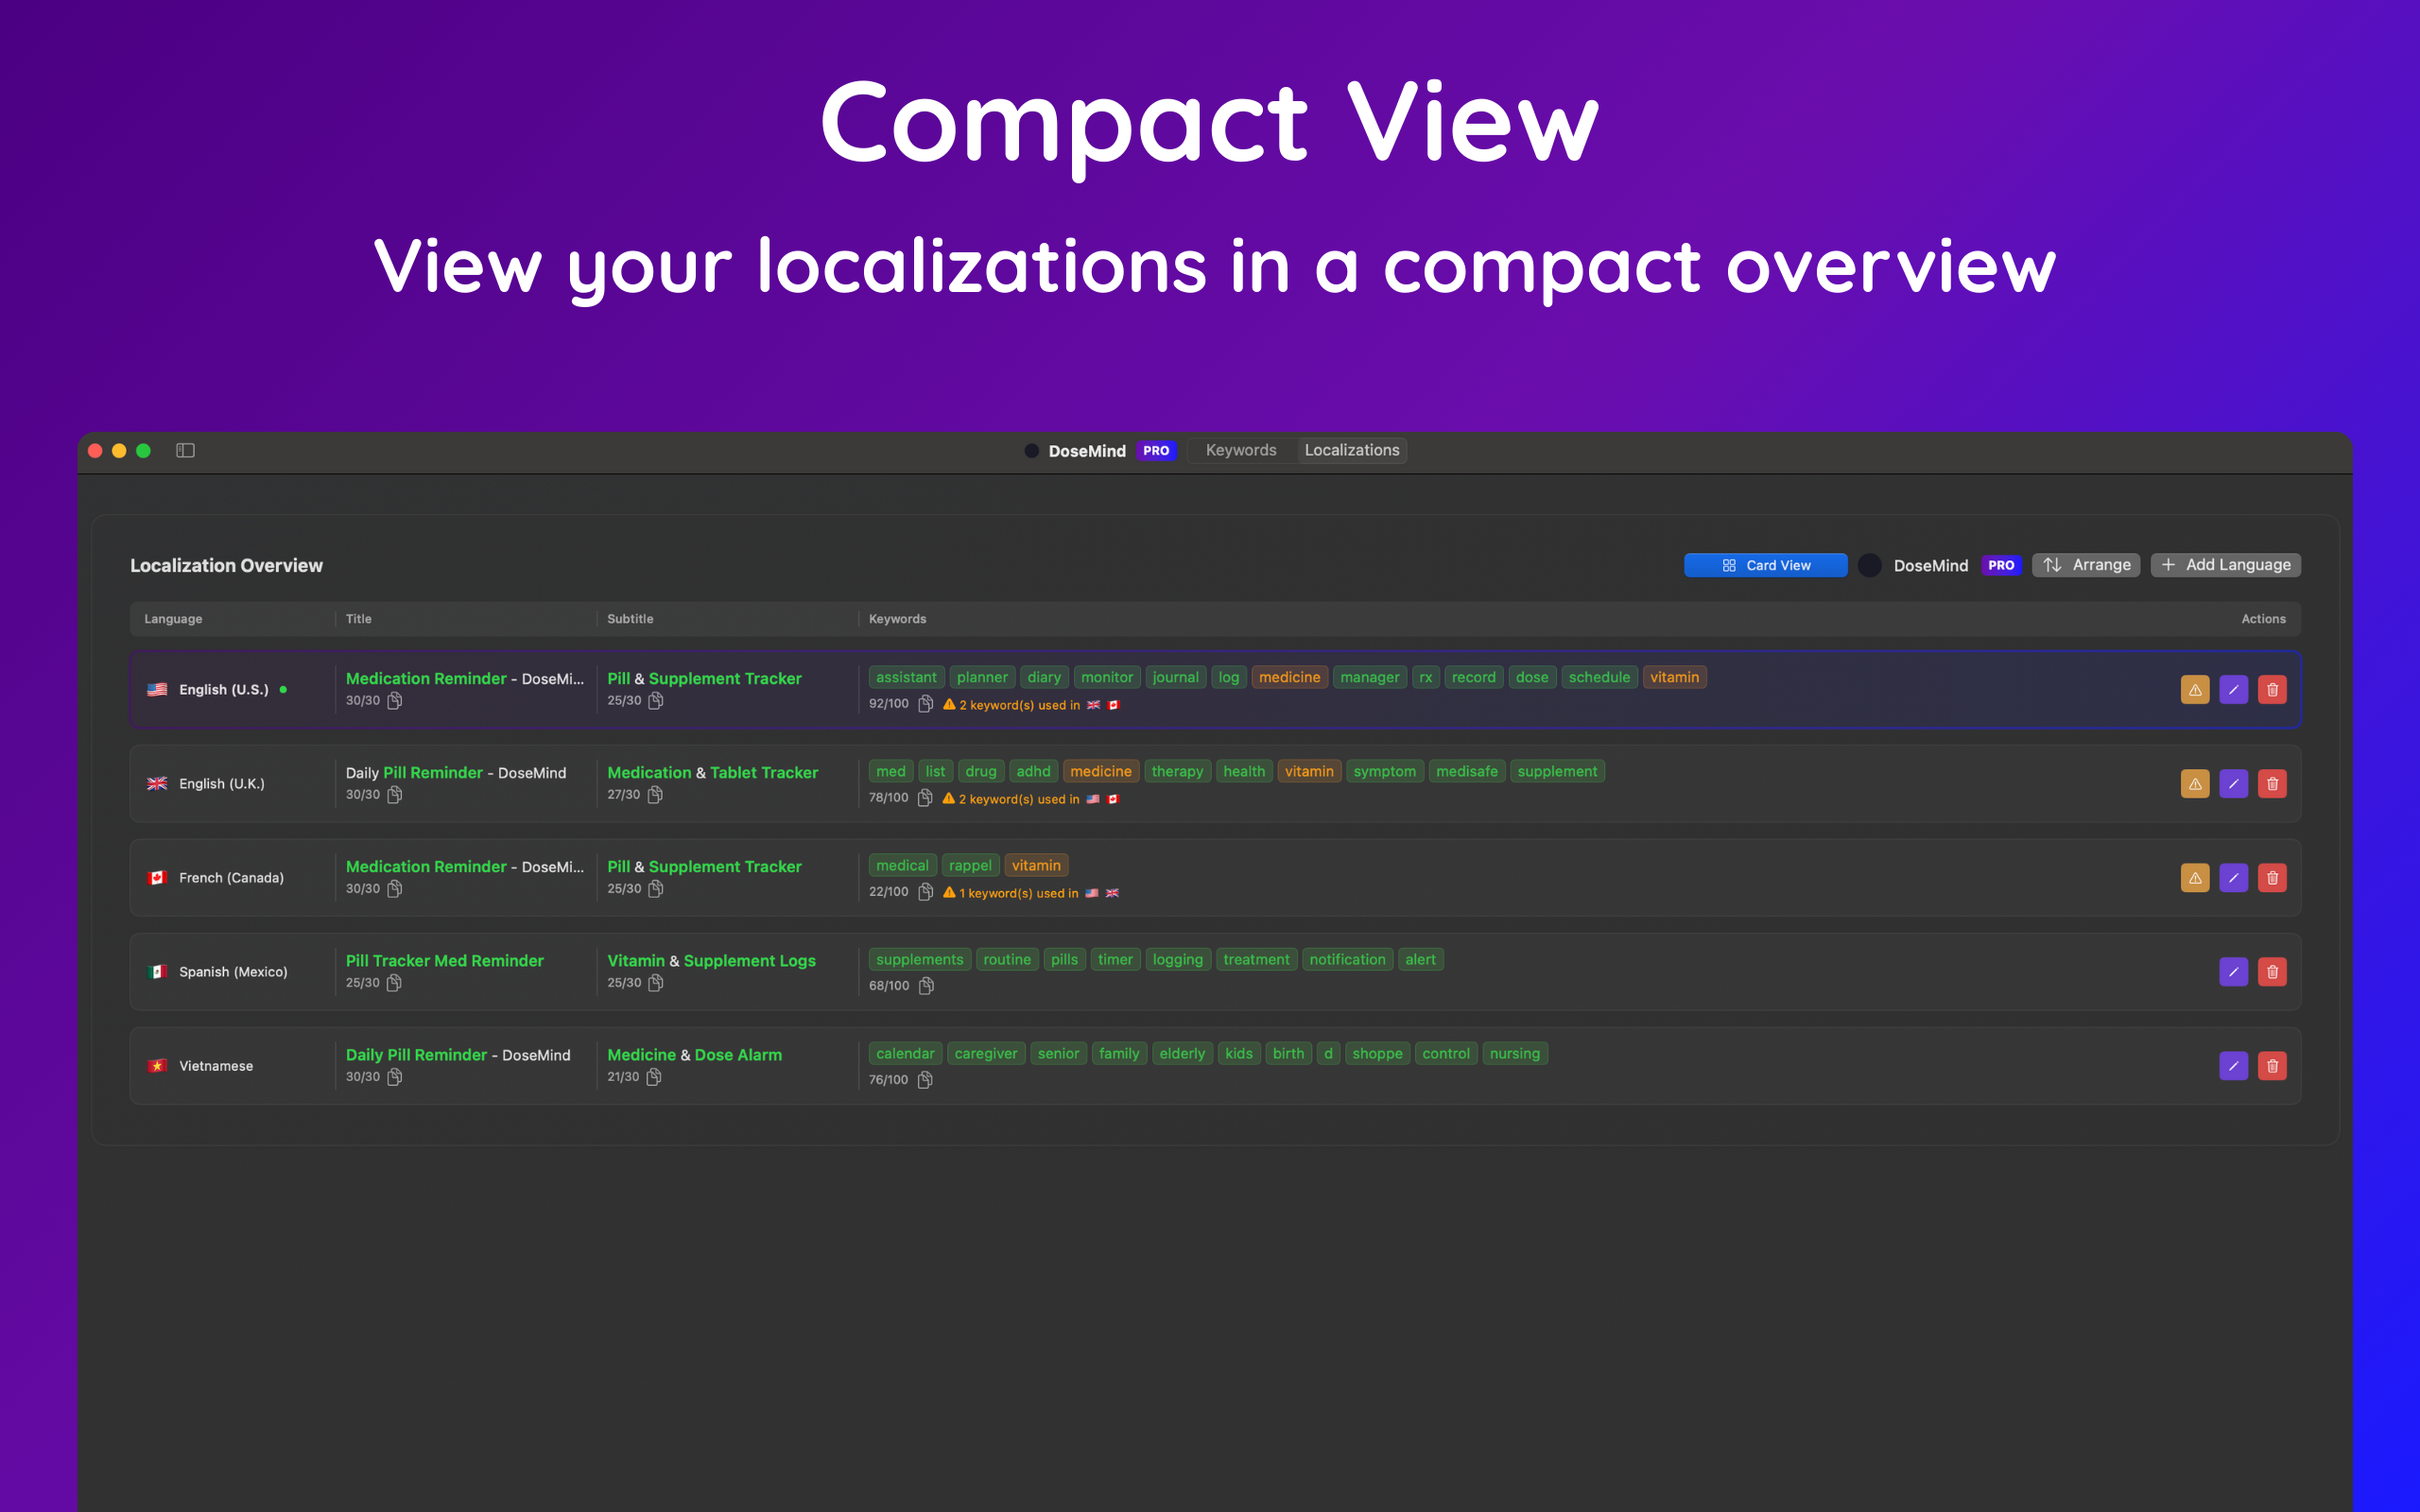
Task: Copy the English (U.S.) subtitle text
Action: point(656,701)
